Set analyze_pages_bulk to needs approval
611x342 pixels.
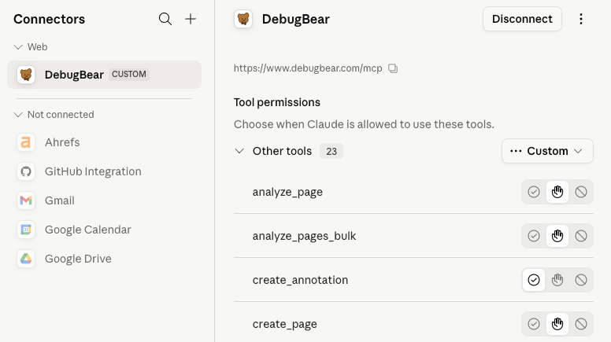(557, 236)
